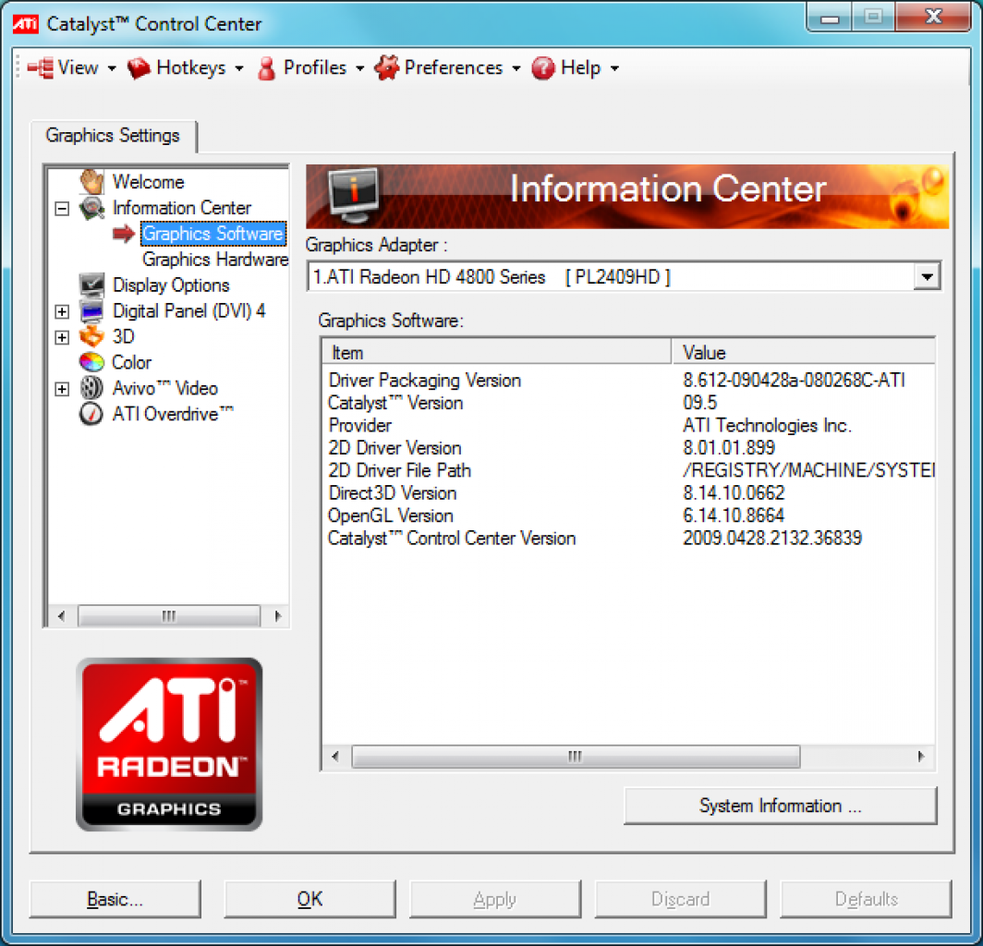The width and height of the screenshot is (983, 946).
Task: Click the Basic... button
Action: (x=115, y=899)
